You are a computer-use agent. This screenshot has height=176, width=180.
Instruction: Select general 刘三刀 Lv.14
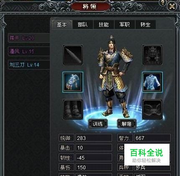[29, 65]
